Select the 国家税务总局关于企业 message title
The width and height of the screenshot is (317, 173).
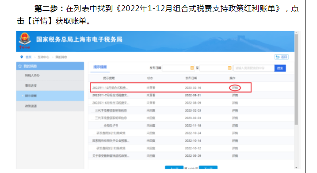[111, 141]
